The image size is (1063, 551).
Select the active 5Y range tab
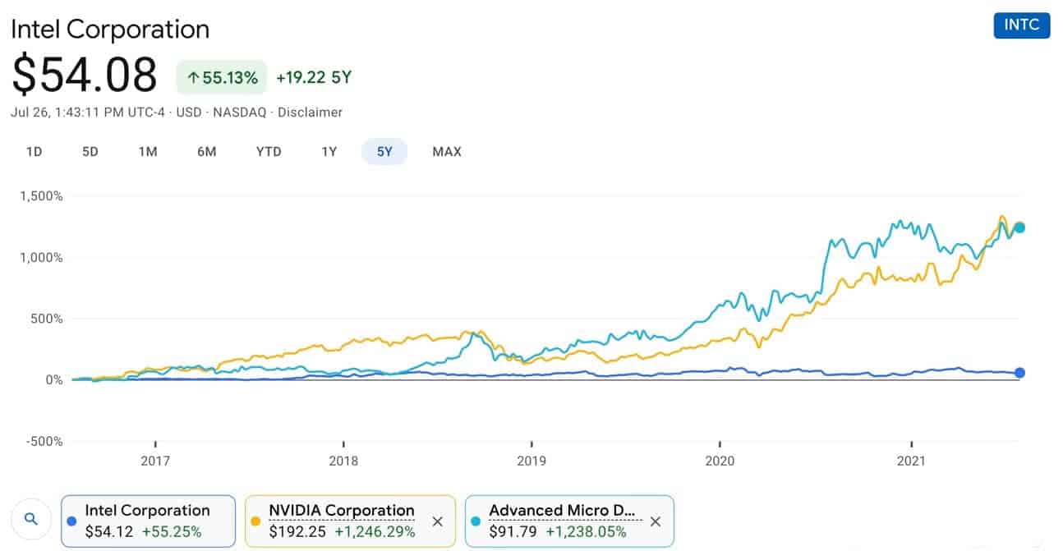(x=384, y=152)
